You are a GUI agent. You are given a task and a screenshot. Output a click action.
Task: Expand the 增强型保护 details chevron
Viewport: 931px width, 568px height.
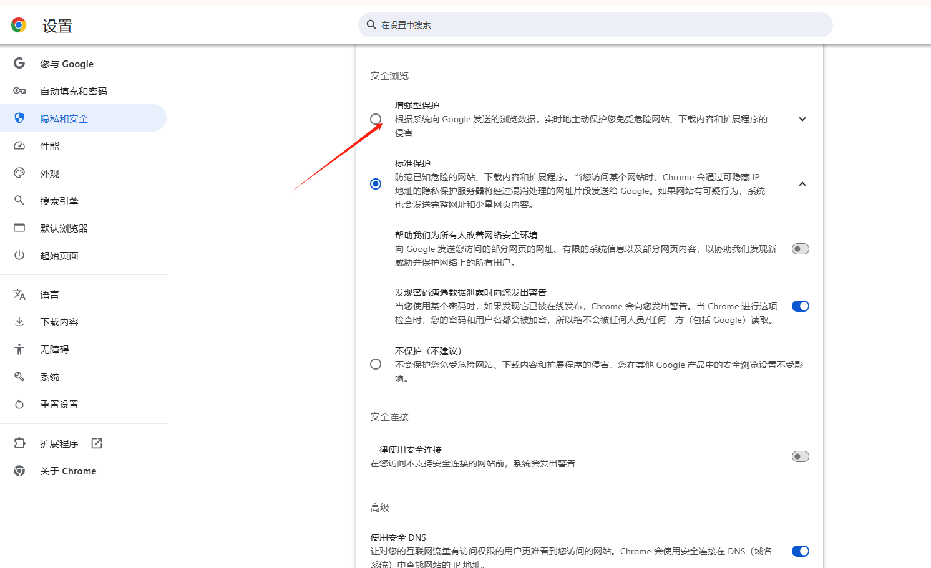pos(802,119)
